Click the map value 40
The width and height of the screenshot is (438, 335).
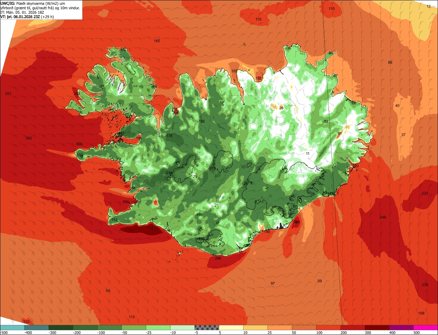tap(397, 106)
